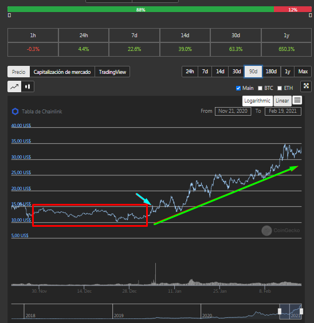The width and height of the screenshot is (314, 323).
Task: Click the red 12% sentiment bar
Action: [293, 9]
